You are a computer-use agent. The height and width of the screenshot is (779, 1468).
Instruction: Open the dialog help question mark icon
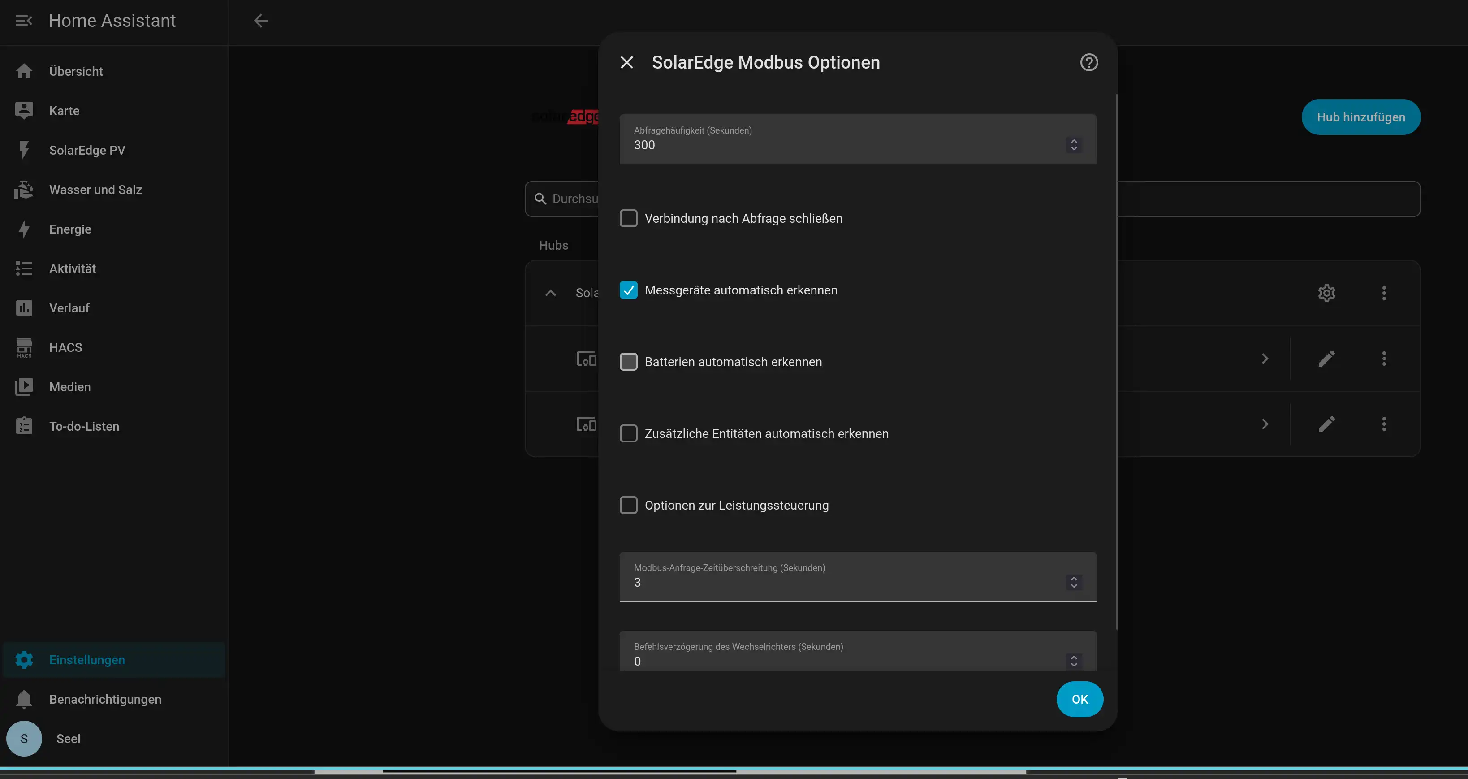tap(1088, 62)
